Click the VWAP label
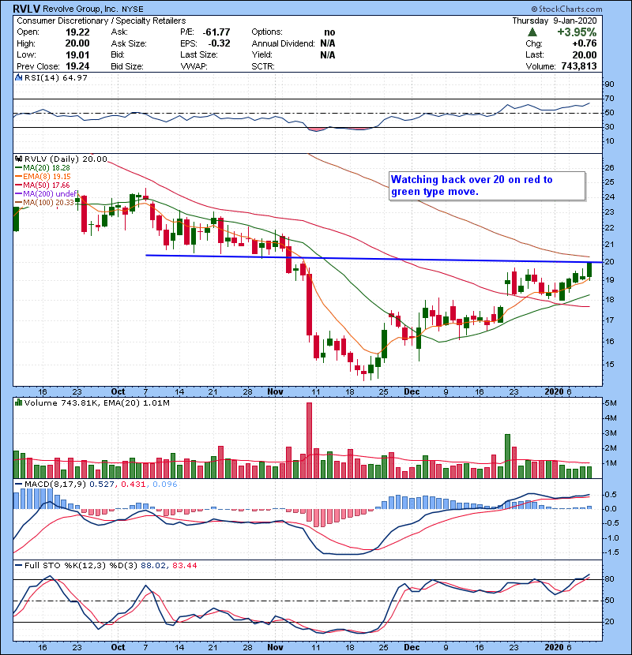The image size is (632, 655). click(x=194, y=66)
